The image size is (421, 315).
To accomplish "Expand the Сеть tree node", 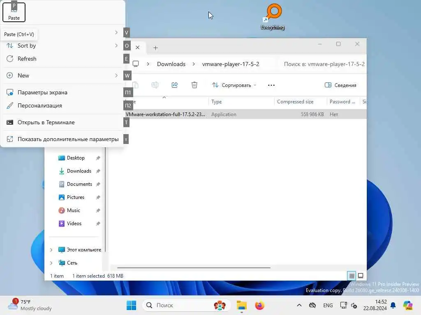I will point(51,263).
